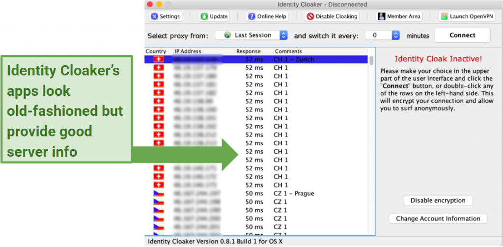Screen dimensions: 503x247
Task: Click Change Account Information button
Action: [x=438, y=219]
